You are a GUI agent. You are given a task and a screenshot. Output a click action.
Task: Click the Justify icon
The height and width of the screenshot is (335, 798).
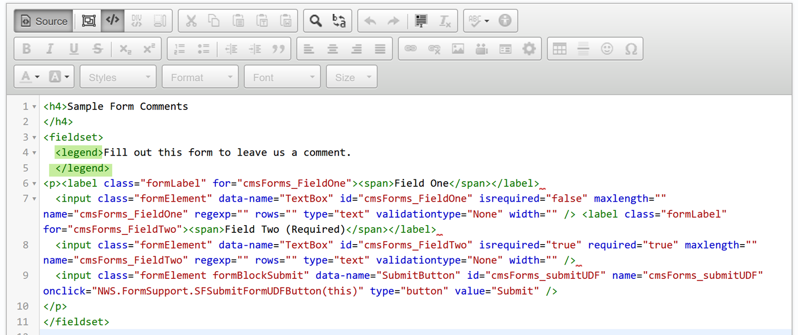point(380,49)
